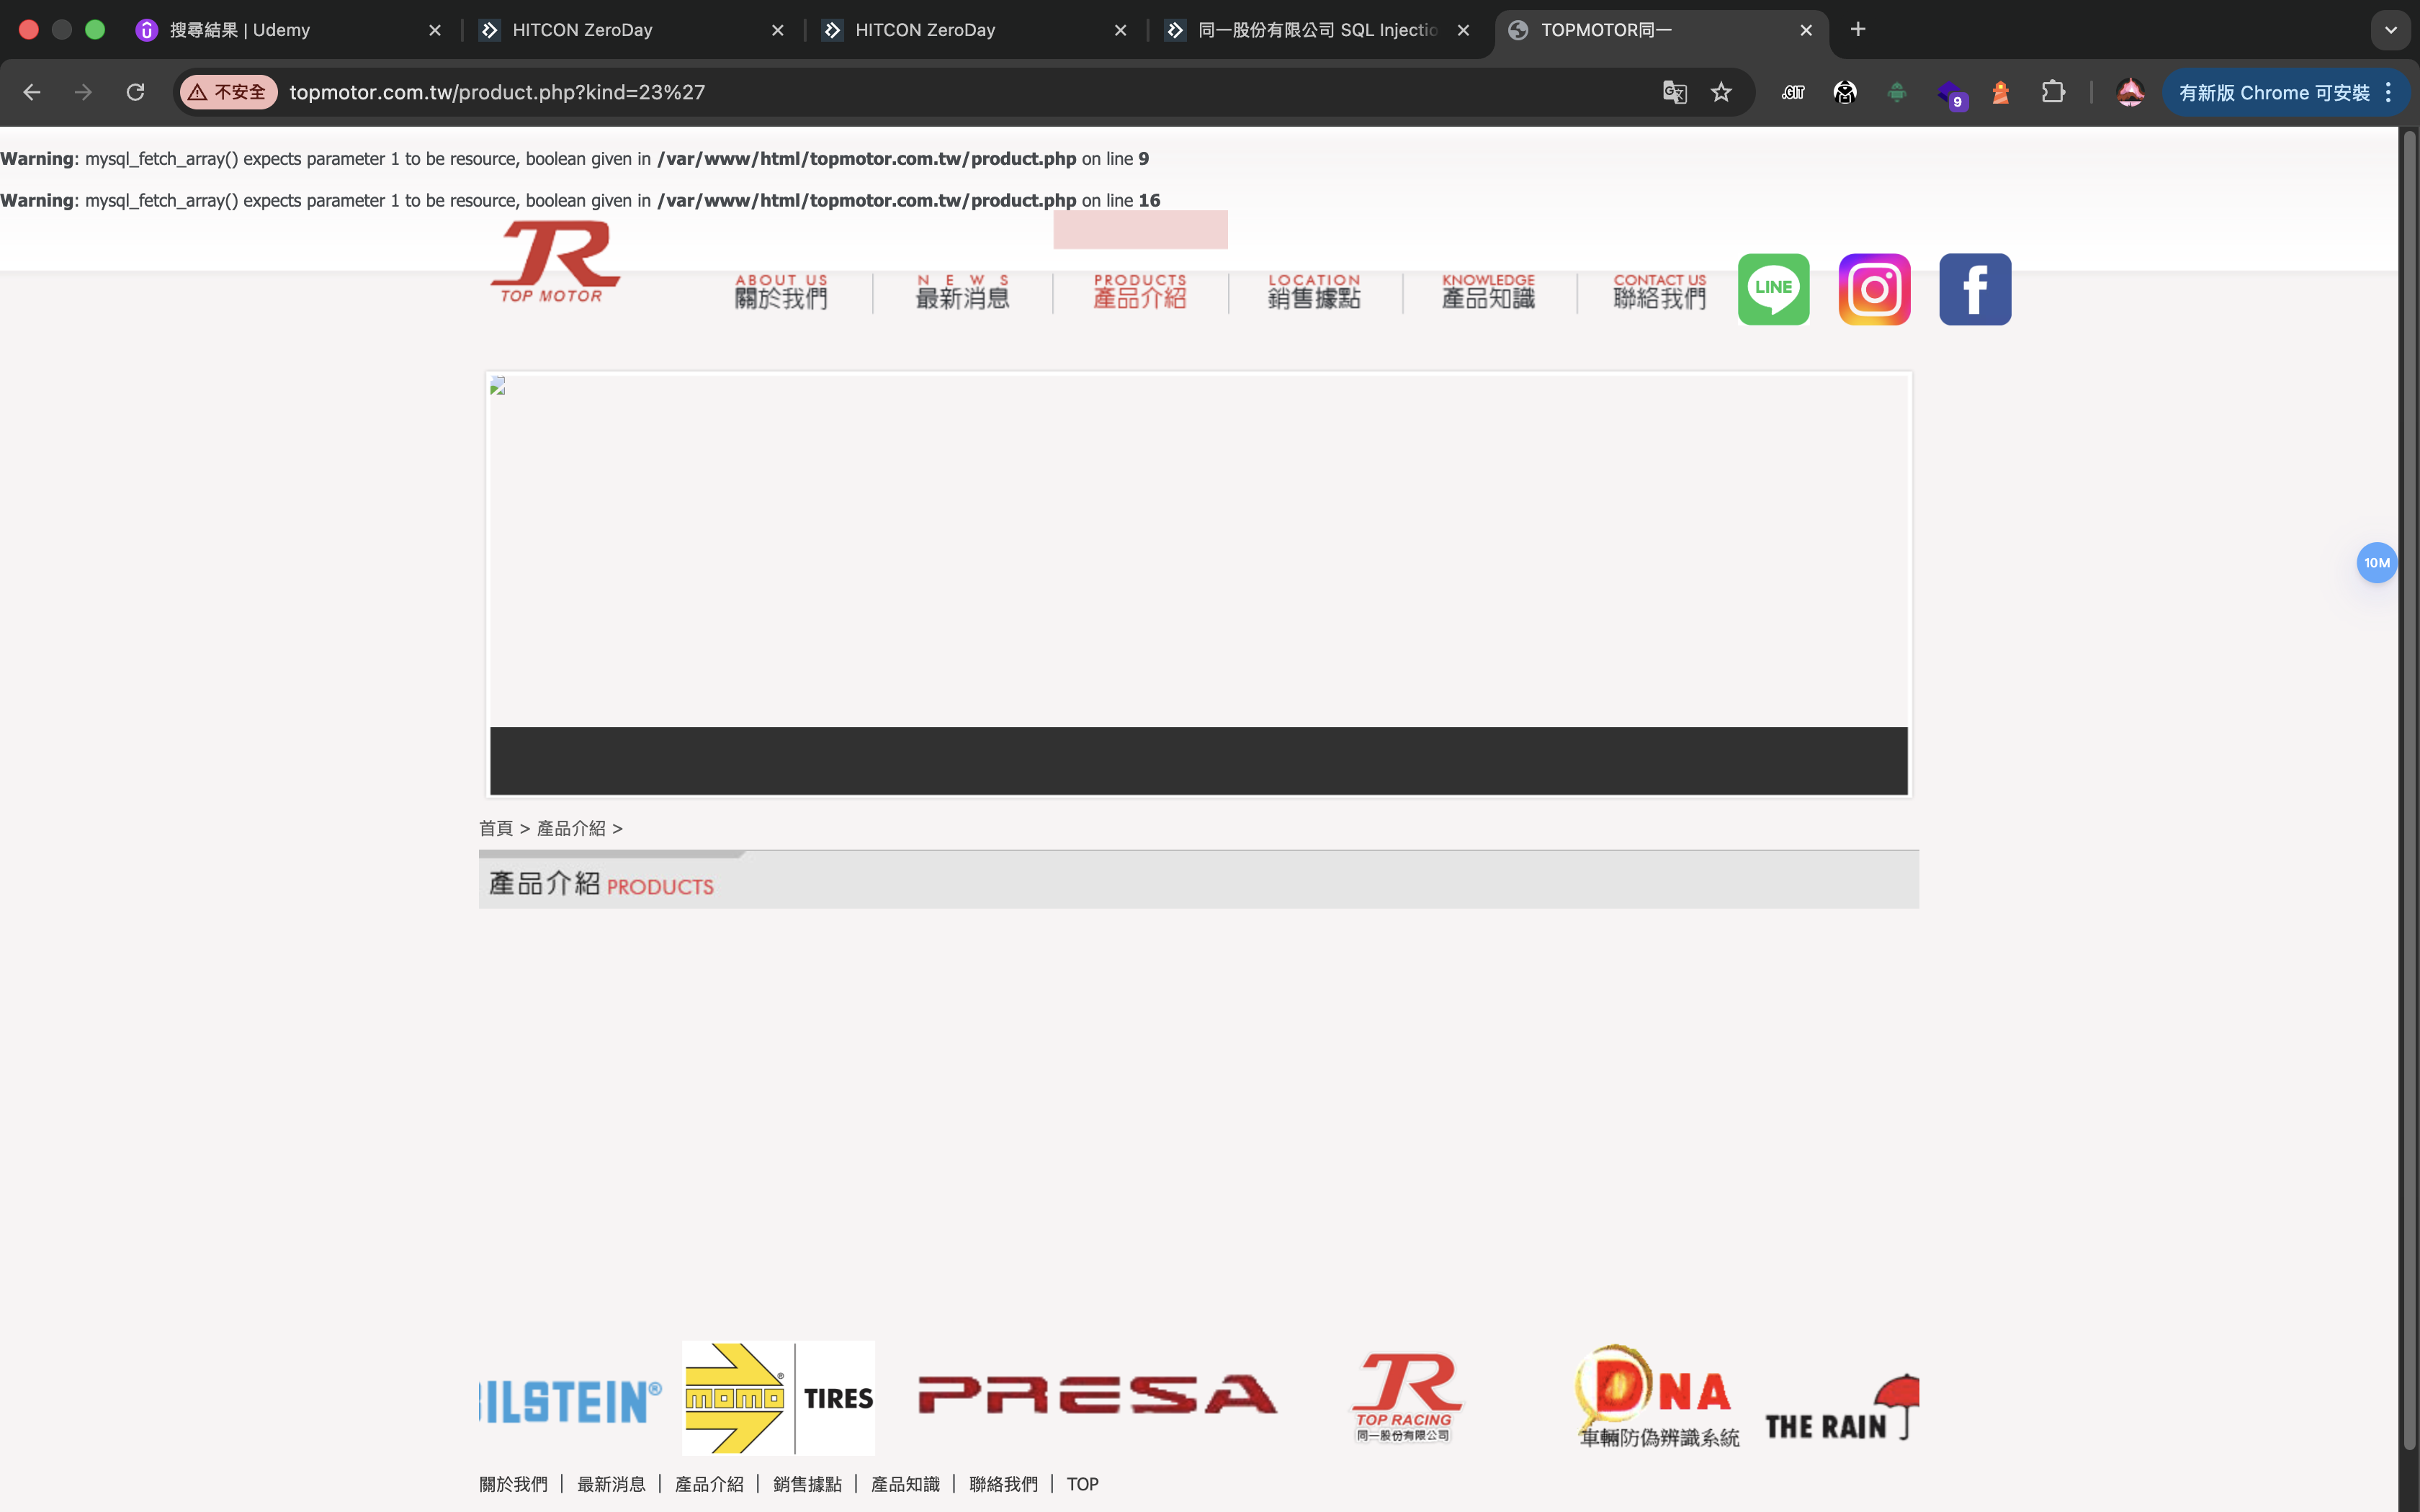Open the 關於我們 ABOUT US nav menu
The width and height of the screenshot is (2420, 1512).
click(x=781, y=292)
